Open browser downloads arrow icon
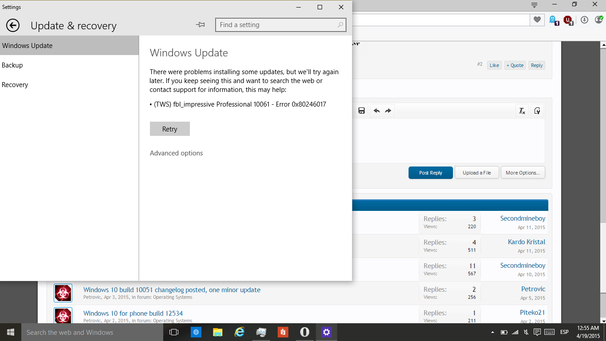Image resolution: width=606 pixels, height=341 pixels. coord(584,20)
